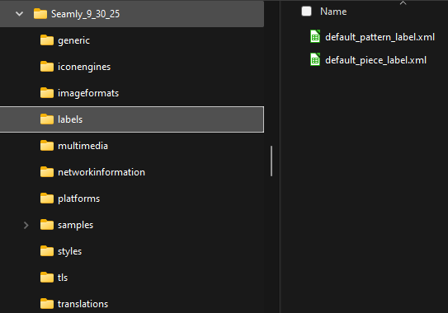448x313 pixels.
Task: Click the Seamly_9_30_25 folder icon
Action: pos(40,14)
